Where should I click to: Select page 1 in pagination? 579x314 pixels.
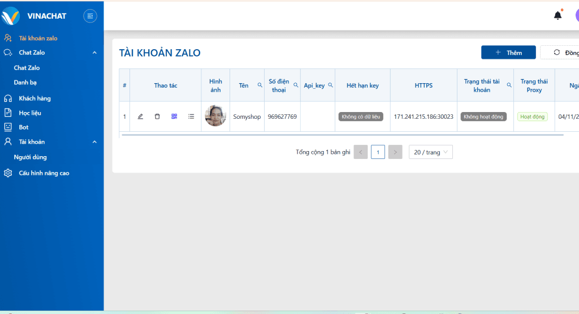coord(378,152)
